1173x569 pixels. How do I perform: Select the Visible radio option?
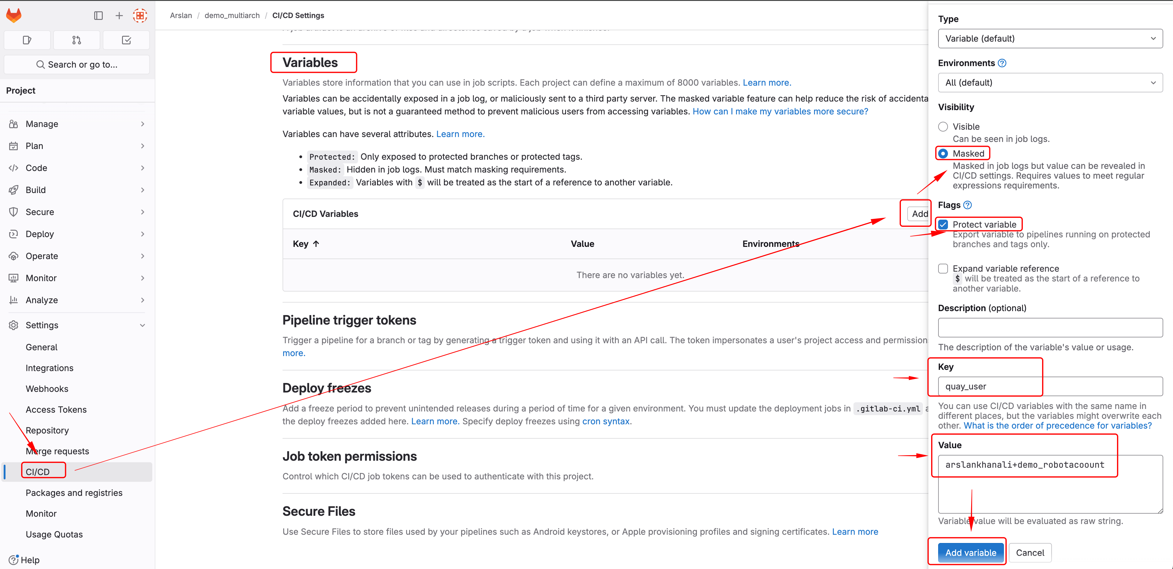(942, 127)
